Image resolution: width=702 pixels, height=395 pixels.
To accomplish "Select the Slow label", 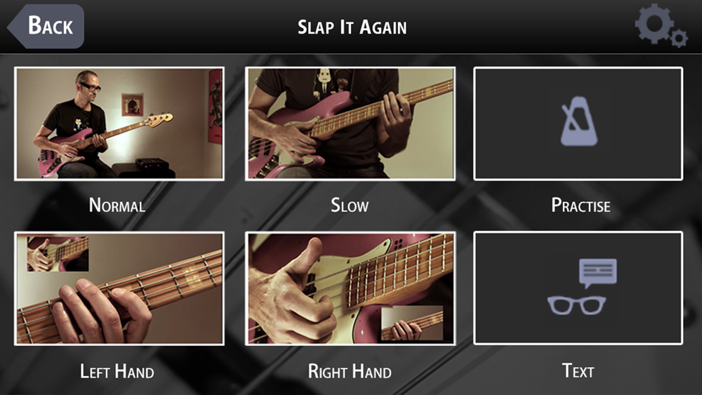I will pyautogui.click(x=350, y=206).
